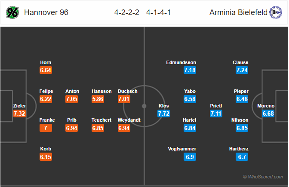Select player name Edmundsson

[x=181, y=62]
